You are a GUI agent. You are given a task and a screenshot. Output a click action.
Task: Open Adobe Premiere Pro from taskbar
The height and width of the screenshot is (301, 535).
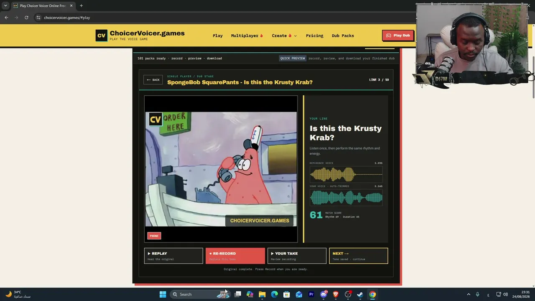coord(311,294)
